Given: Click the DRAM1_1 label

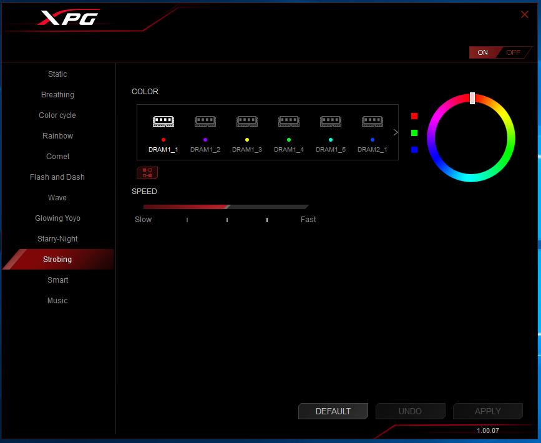Looking at the screenshot, I should pos(163,149).
